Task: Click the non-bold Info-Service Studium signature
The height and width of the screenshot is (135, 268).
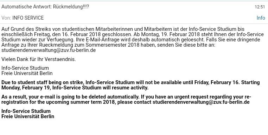Action: pyautogui.click(x=25, y=68)
